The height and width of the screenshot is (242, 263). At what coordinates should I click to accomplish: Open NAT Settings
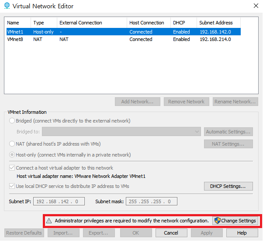pos(228,144)
